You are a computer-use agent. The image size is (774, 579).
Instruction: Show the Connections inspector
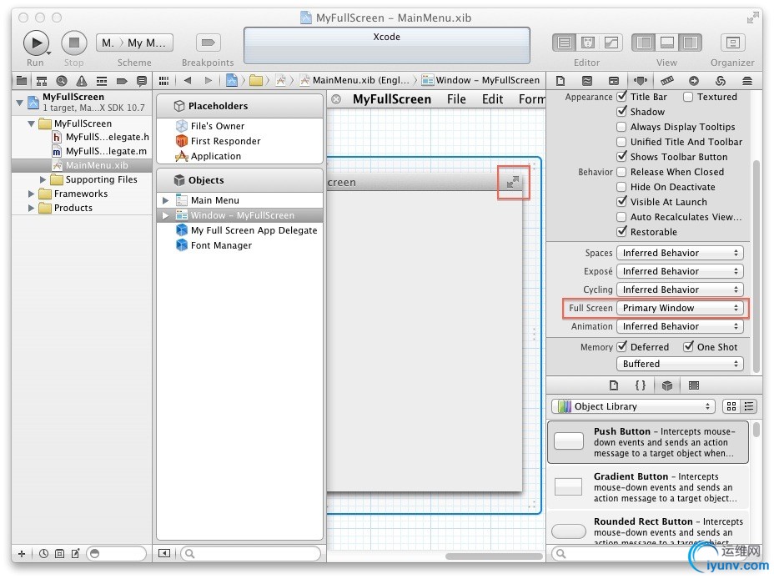click(694, 80)
